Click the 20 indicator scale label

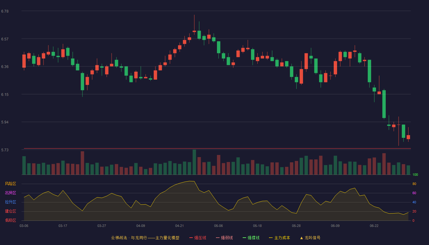(x=414, y=212)
